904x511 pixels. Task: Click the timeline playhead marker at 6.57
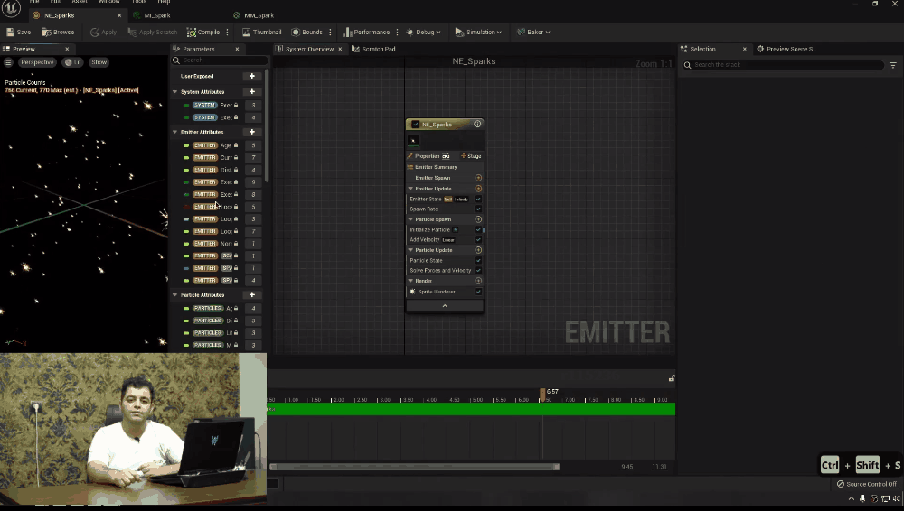pyautogui.click(x=542, y=395)
